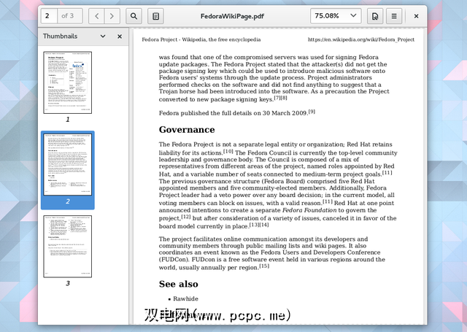Open the zoom level dropdown 75.08%
467x332 pixels.
336,16
